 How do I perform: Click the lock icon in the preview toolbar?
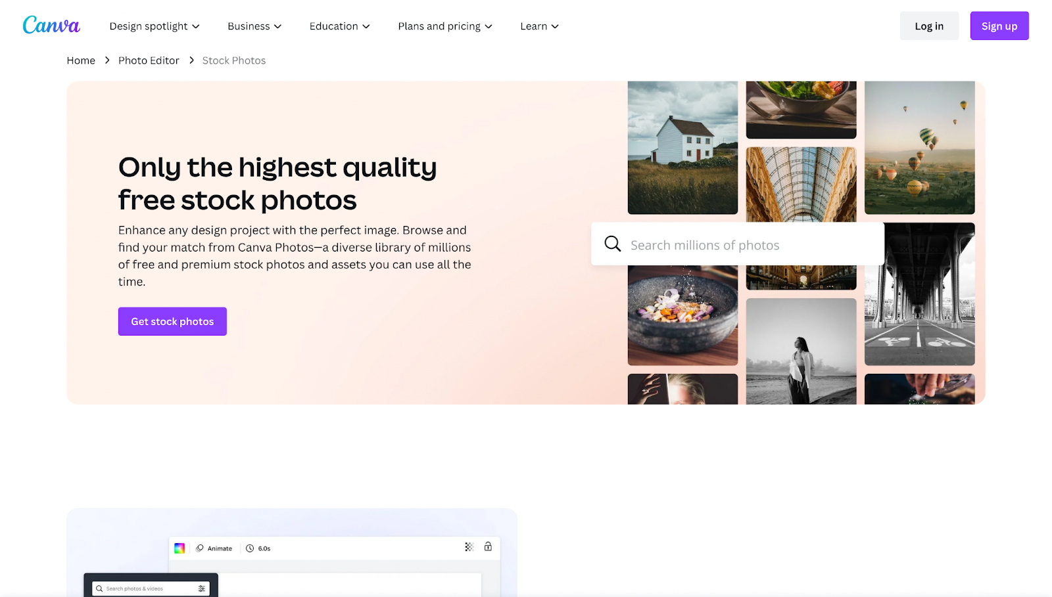pos(488,547)
